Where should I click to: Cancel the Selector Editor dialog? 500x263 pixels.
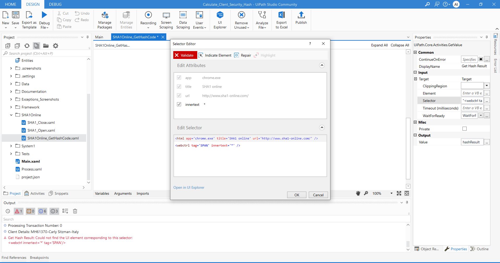tap(318, 195)
